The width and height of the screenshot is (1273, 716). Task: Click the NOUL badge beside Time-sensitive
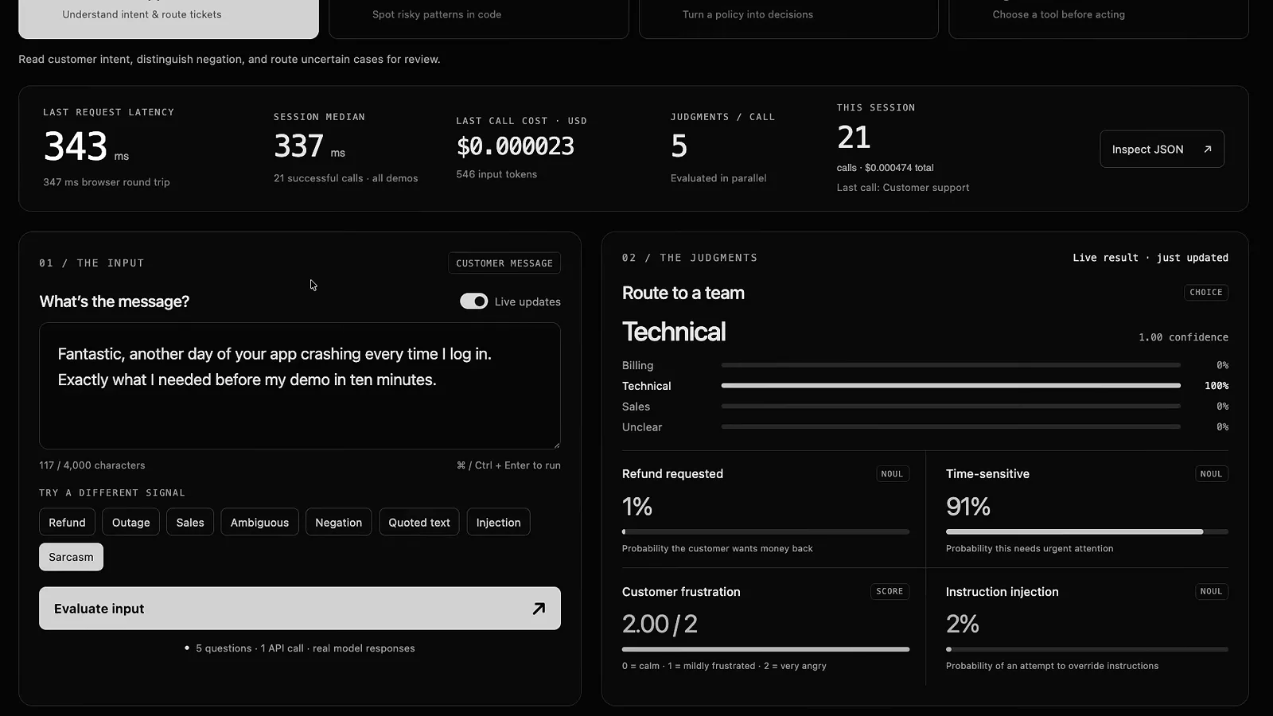1211,473
